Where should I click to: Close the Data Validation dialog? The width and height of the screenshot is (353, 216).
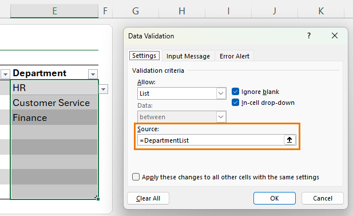pos(335,36)
